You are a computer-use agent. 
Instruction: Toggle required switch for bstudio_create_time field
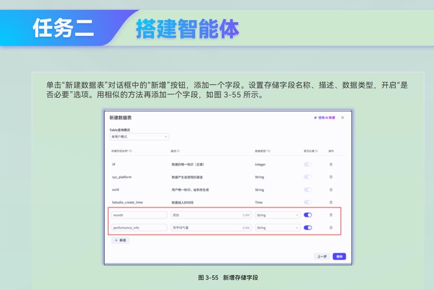[308, 202]
